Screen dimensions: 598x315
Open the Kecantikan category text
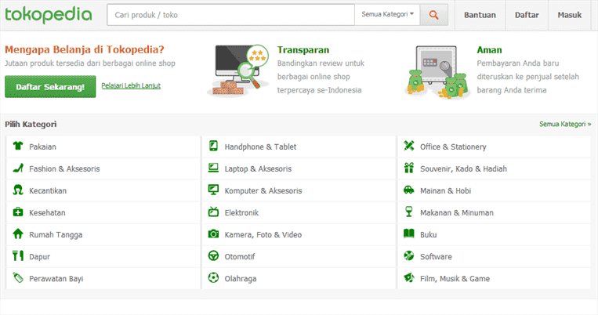(x=48, y=190)
